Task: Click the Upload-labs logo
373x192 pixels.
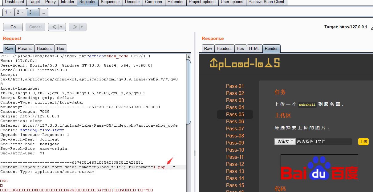Action: 245,63
